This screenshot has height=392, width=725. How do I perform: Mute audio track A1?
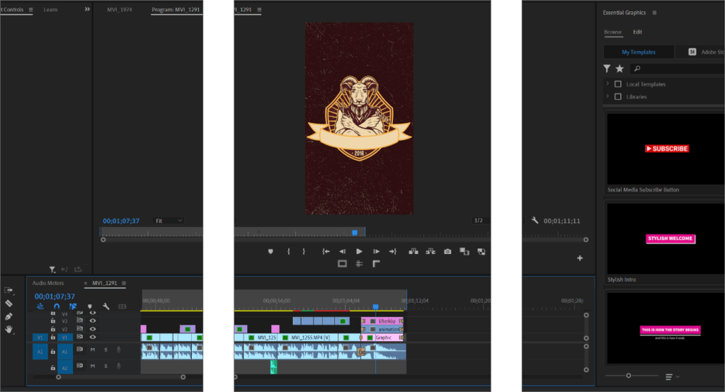(92, 350)
